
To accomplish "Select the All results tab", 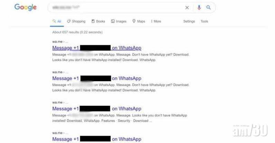I will click(x=57, y=21).
